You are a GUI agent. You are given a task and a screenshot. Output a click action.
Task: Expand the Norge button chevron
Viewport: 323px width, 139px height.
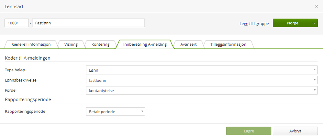click(314, 23)
